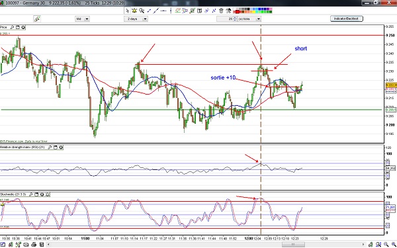Click the chart-link icon left of Mid
This screenshot has height=248, width=397.
coord(37,19)
